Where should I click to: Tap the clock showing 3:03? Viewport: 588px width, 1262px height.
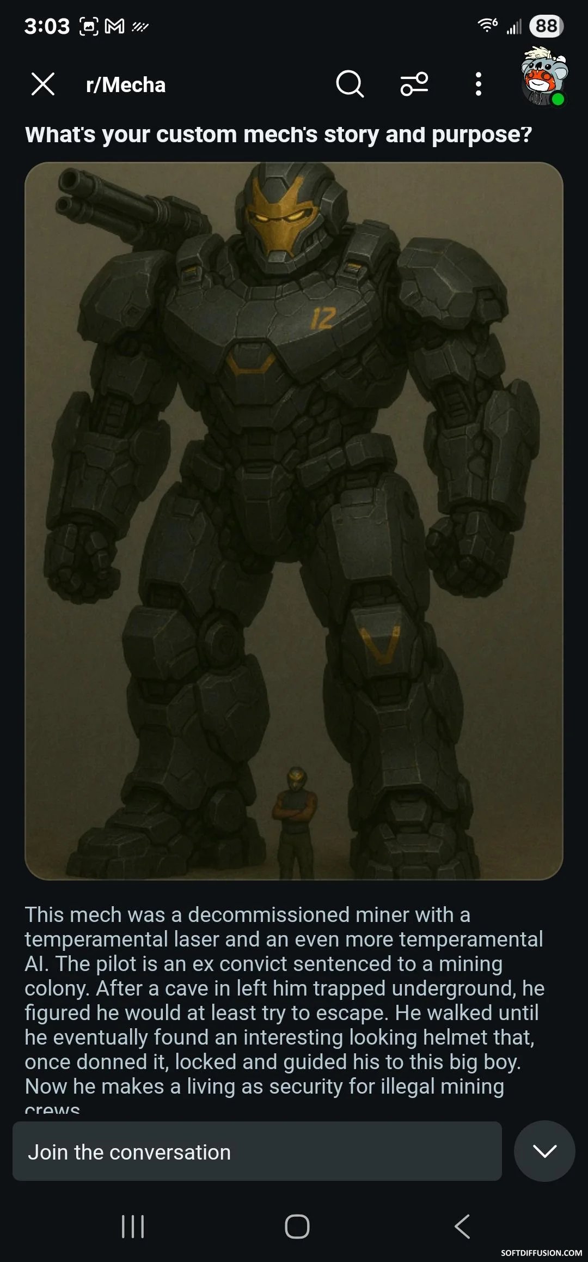tap(47, 26)
